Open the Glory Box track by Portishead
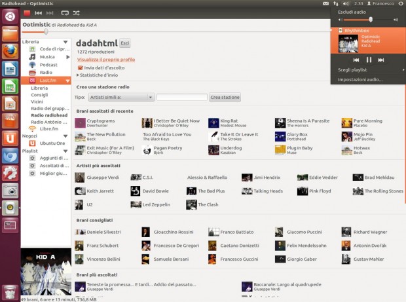Image resolution: width=406 pixels, height=302 pixels. (291, 136)
